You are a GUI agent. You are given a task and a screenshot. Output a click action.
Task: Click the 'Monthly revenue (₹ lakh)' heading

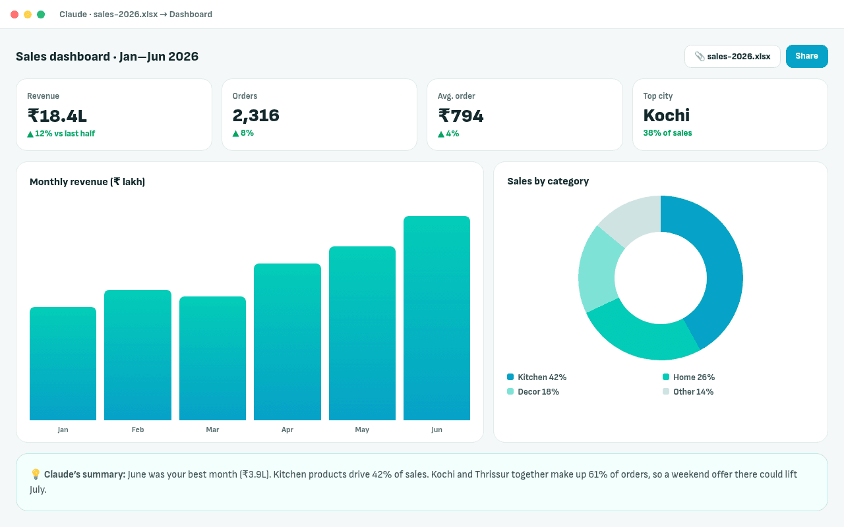coord(88,182)
